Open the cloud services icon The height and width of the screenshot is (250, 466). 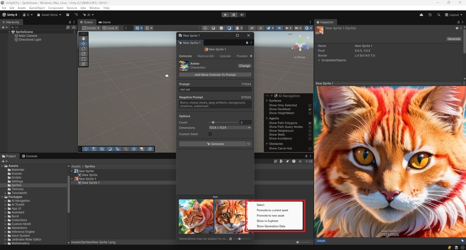(421, 15)
